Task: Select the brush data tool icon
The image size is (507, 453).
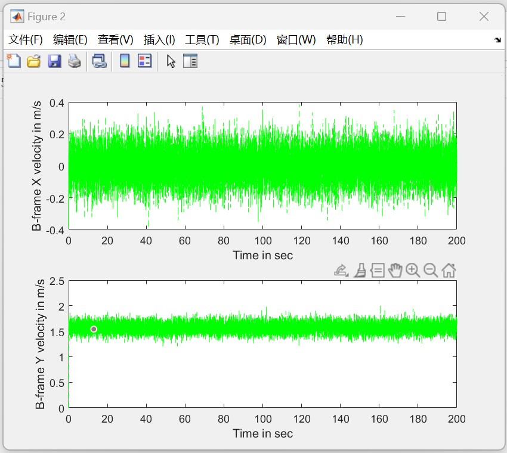Action: (360, 271)
